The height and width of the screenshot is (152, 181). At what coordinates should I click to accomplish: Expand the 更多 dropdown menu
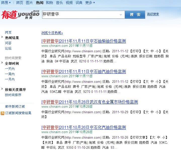(x=90, y=3)
